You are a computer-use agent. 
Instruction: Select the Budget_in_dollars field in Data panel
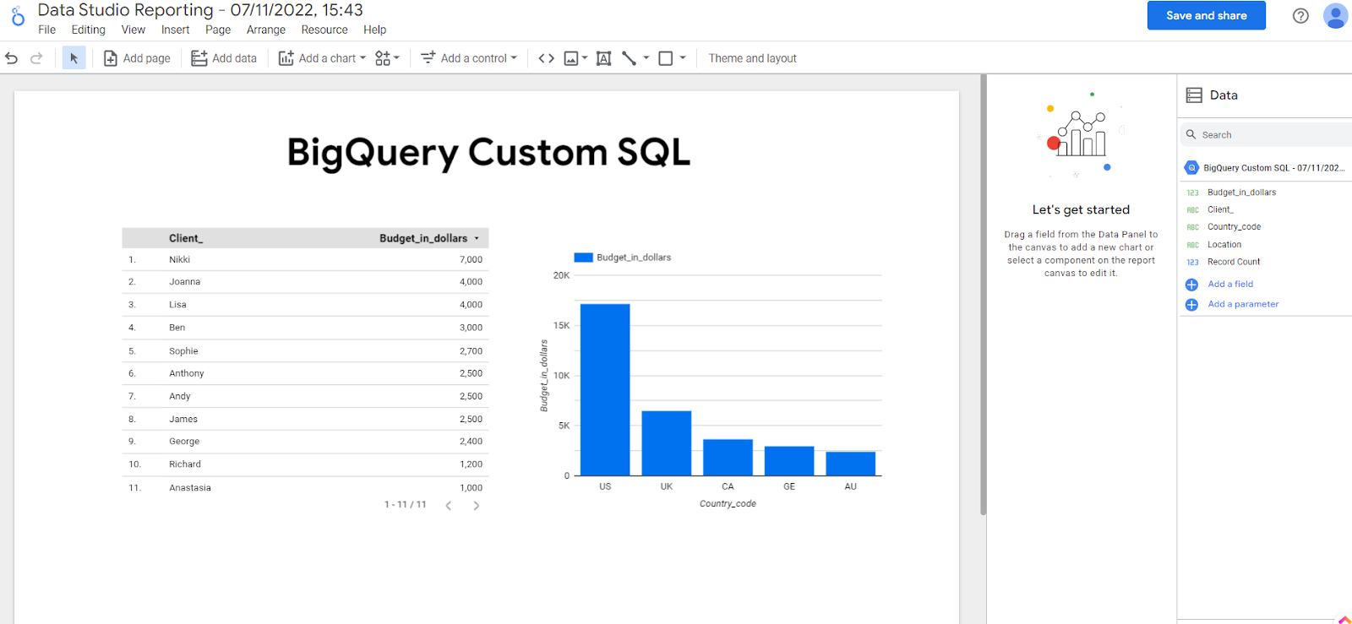coord(1241,193)
